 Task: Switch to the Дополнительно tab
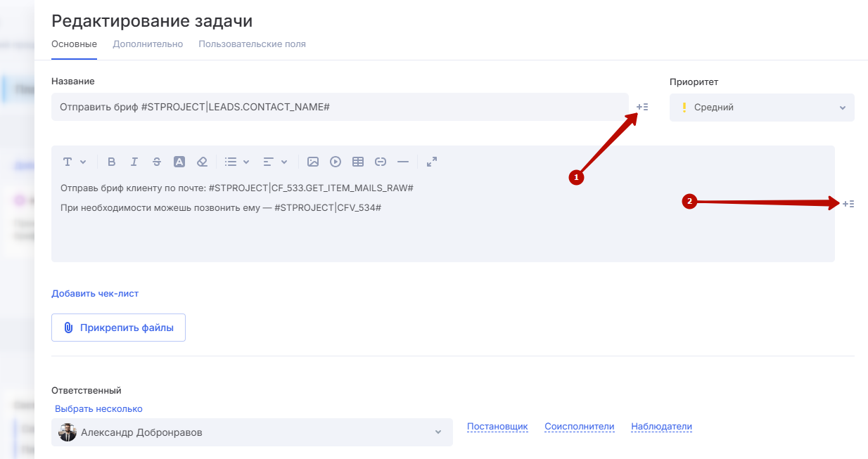pyautogui.click(x=148, y=44)
